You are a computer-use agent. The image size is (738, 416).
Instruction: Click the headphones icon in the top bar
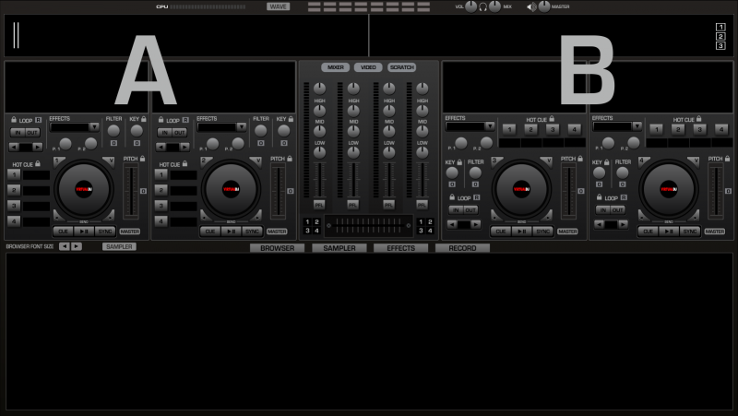click(482, 6)
